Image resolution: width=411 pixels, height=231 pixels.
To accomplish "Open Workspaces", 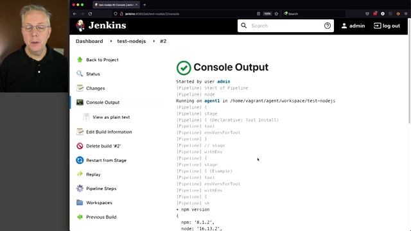I will (99, 203).
